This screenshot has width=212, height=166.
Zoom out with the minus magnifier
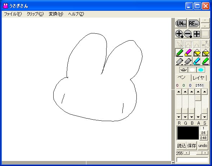pyautogui.click(x=188, y=34)
